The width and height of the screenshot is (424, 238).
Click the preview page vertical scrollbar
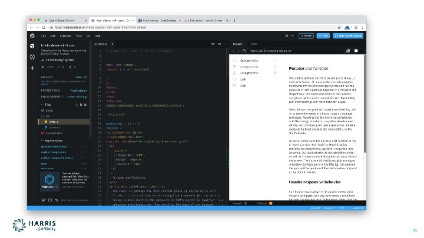tap(365, 104)
